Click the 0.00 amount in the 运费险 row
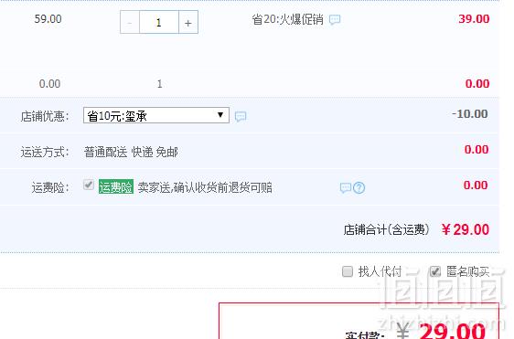 [x=476, y=185]
